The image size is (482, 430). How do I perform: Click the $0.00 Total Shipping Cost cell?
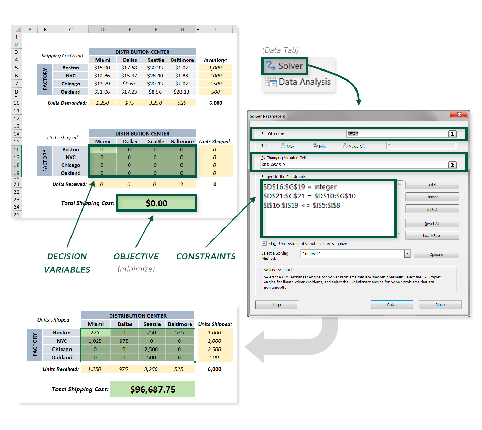tap(156, 203)
